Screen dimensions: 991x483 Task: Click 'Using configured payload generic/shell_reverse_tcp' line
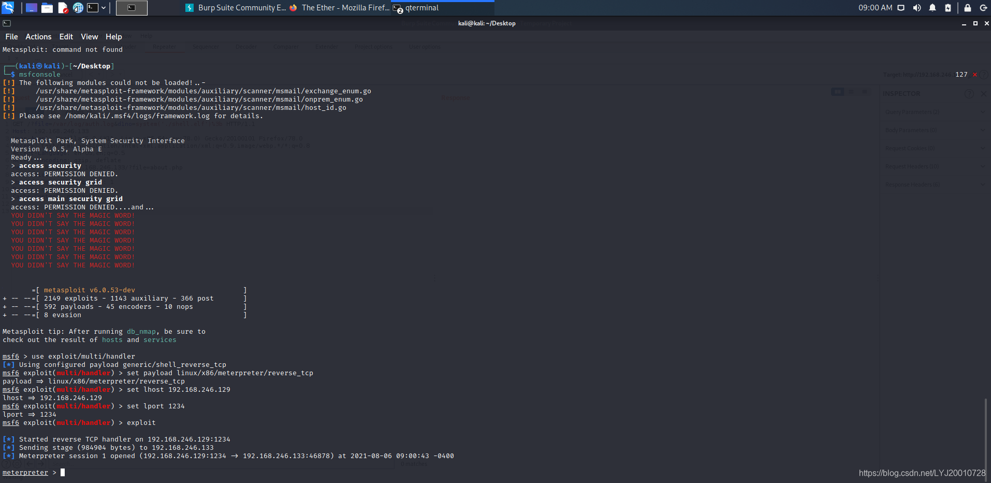(123, 365)
